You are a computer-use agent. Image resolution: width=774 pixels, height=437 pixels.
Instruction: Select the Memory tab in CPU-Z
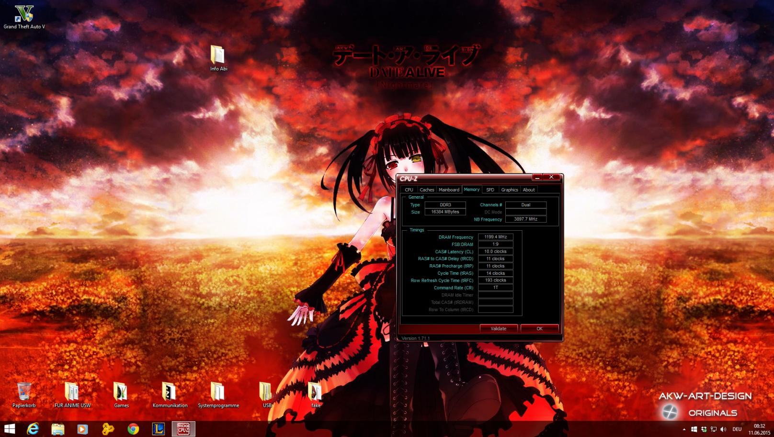(x=472, y=190)
